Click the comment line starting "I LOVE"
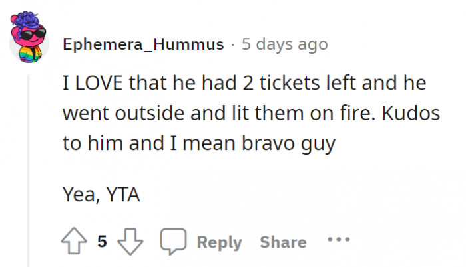Viewport: 466px width, 267px height. point(244,85)
